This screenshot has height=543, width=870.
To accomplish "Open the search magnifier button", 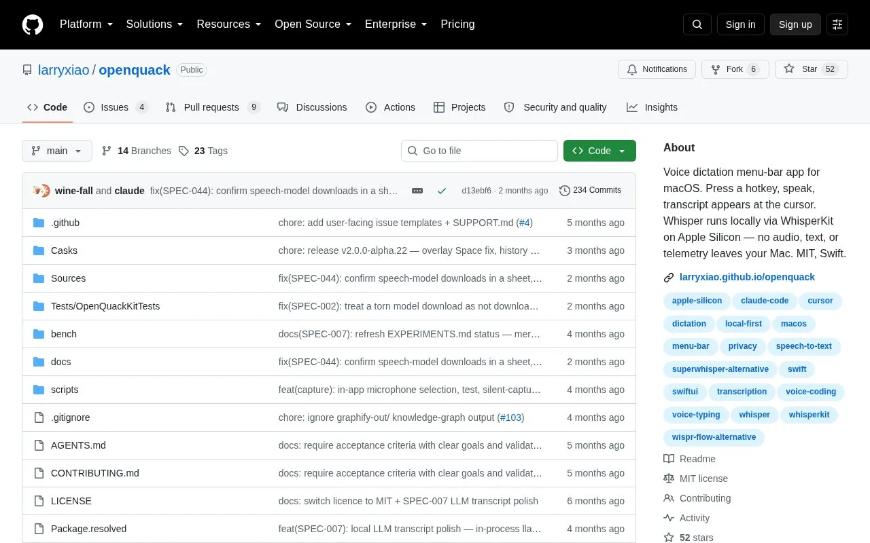I will (697, 24).
